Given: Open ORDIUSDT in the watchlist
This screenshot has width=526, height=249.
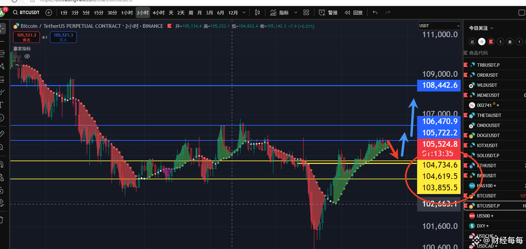Looking at the screenshot, I should (x=495, y=75).
